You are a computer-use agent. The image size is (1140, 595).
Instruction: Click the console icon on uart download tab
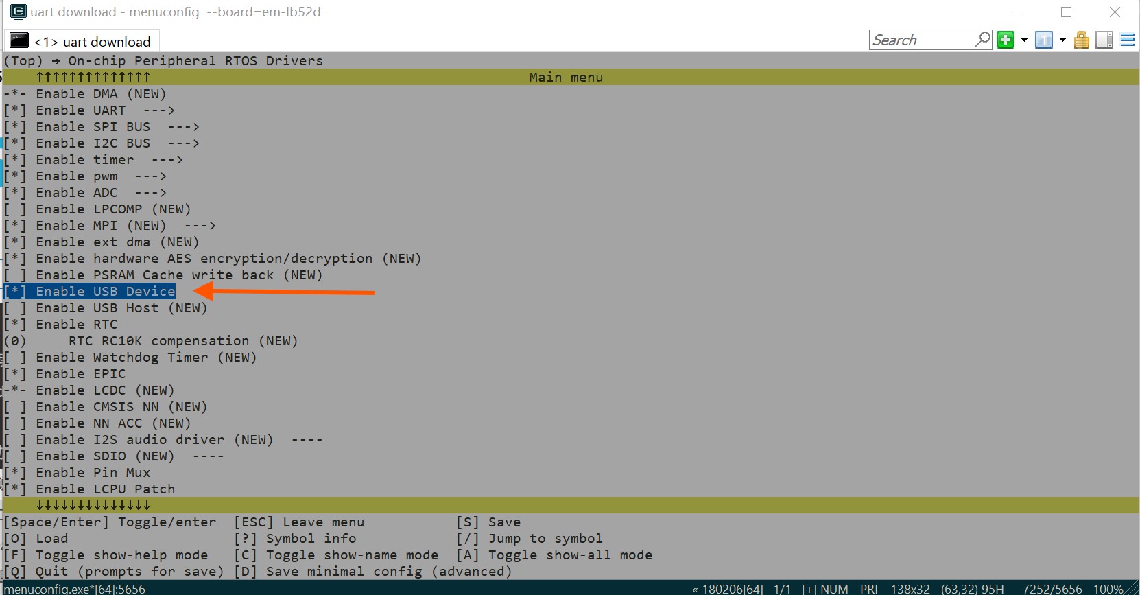click(19, 41)
